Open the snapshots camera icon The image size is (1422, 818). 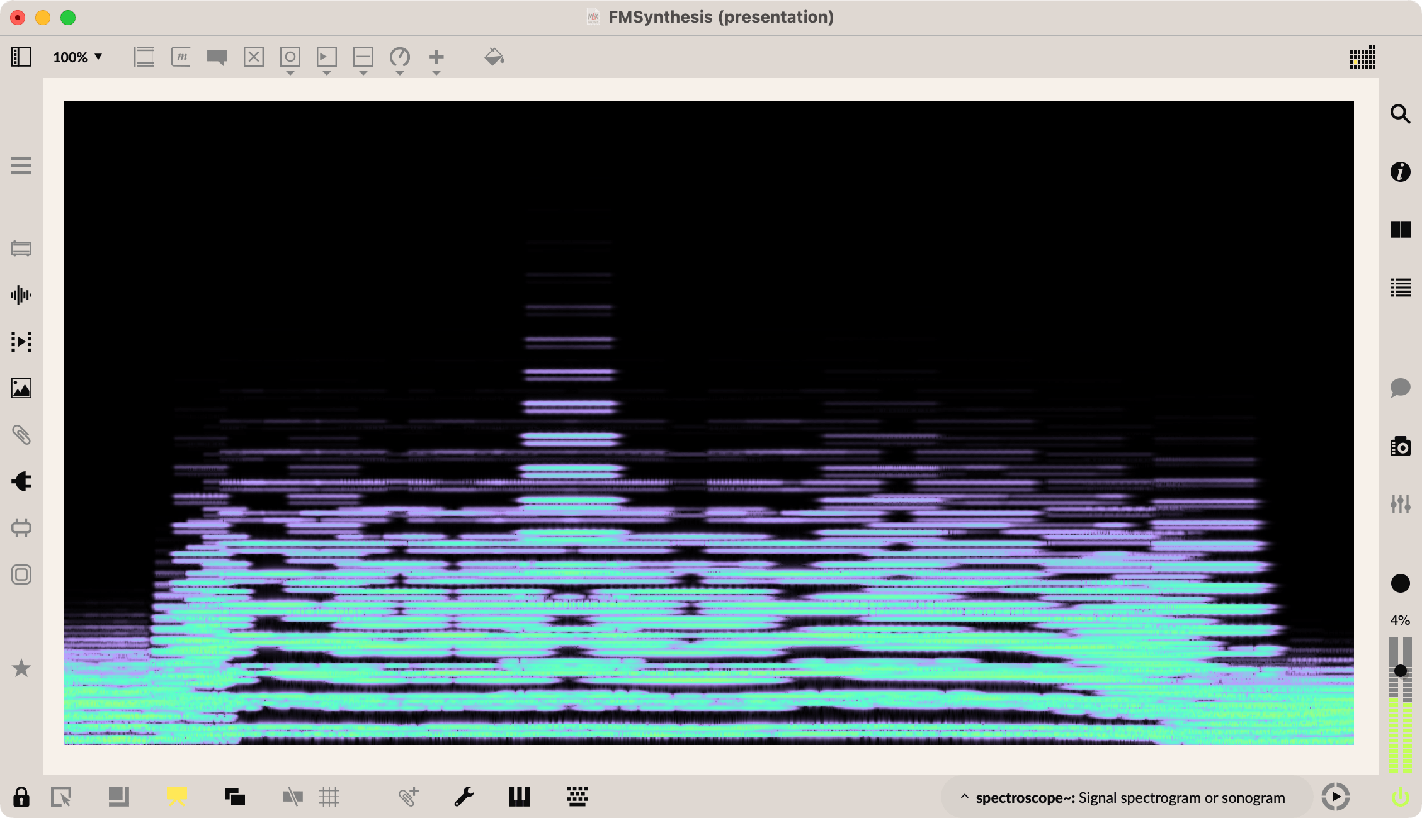(1400, 447)
